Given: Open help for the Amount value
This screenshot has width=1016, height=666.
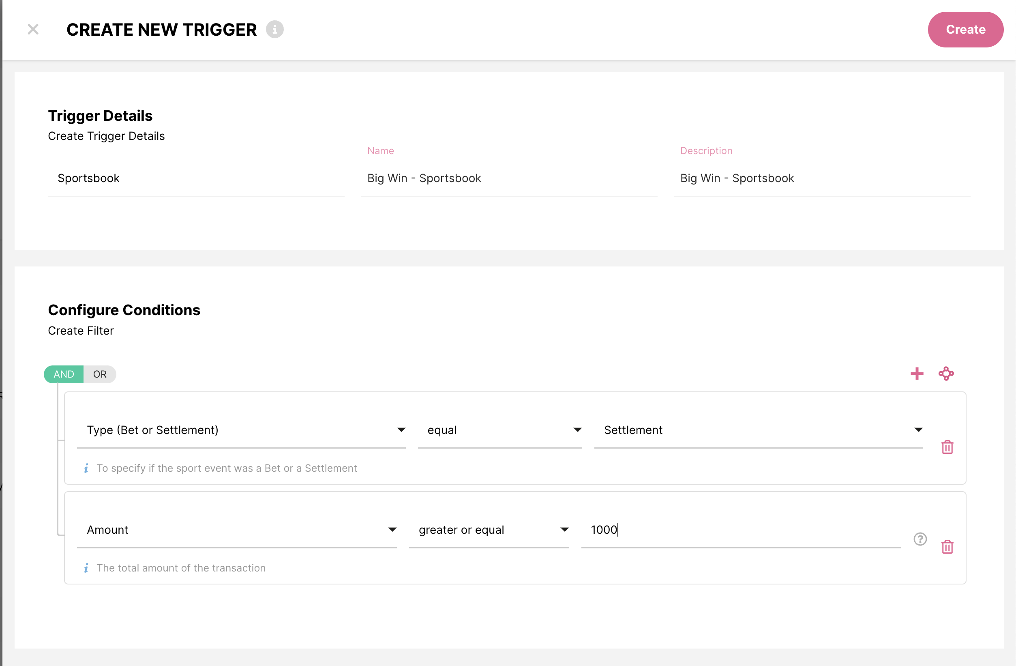Looking at the screenshot, I should click(920, 539).
